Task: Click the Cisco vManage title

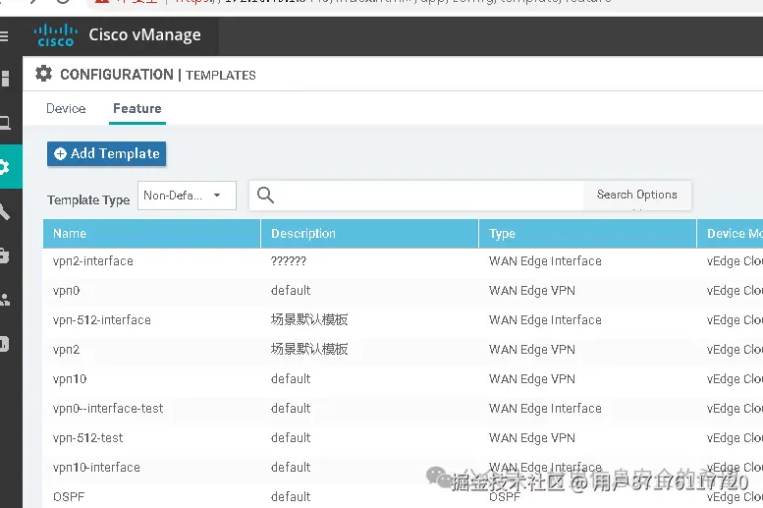Action: coord(144,35)
